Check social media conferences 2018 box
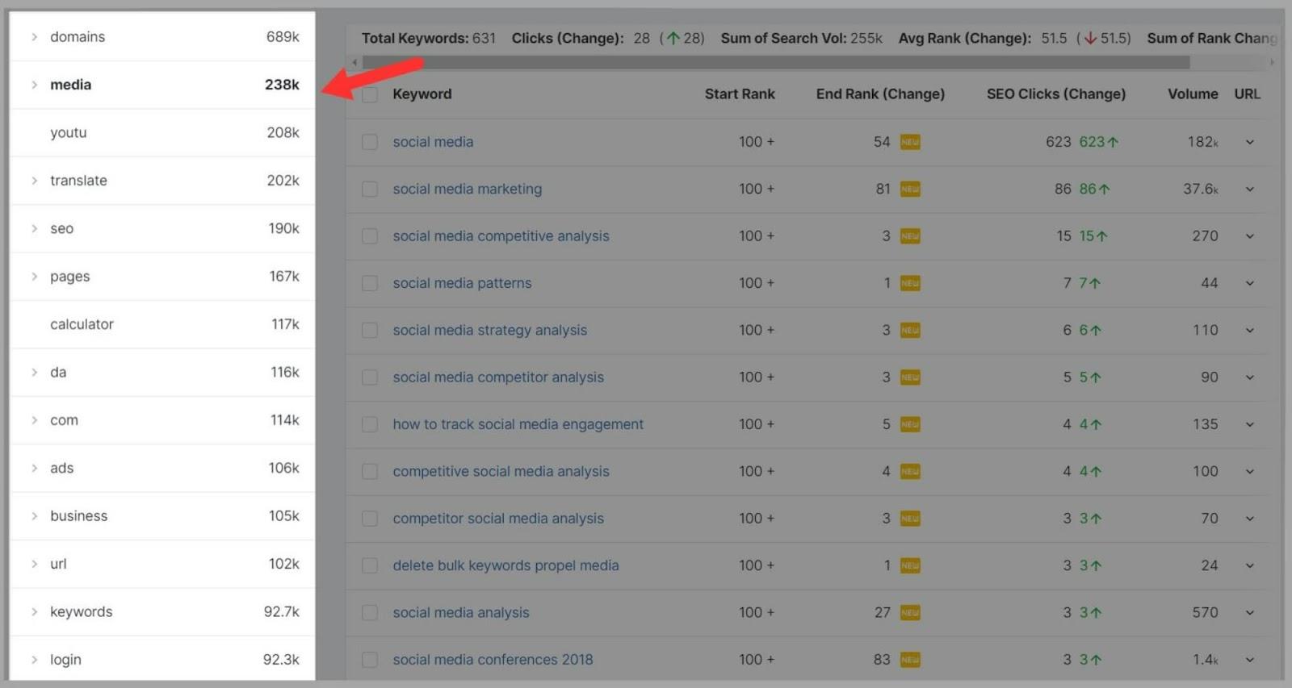This screenshot has width=1292, height=688. point(370,660)
